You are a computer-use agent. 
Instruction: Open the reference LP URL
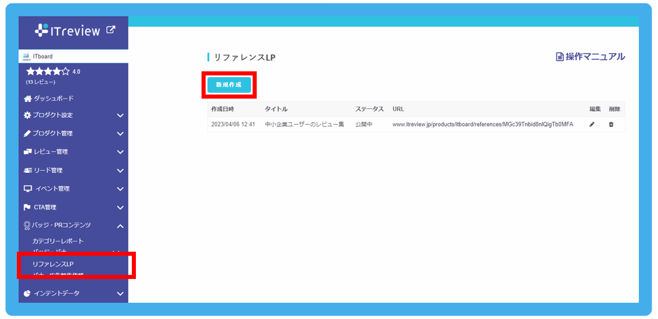pyautogui.click(x=483, y=125)
